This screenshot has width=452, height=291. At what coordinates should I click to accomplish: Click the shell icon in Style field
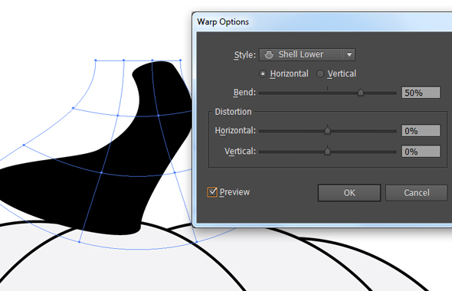pos(269,54)
